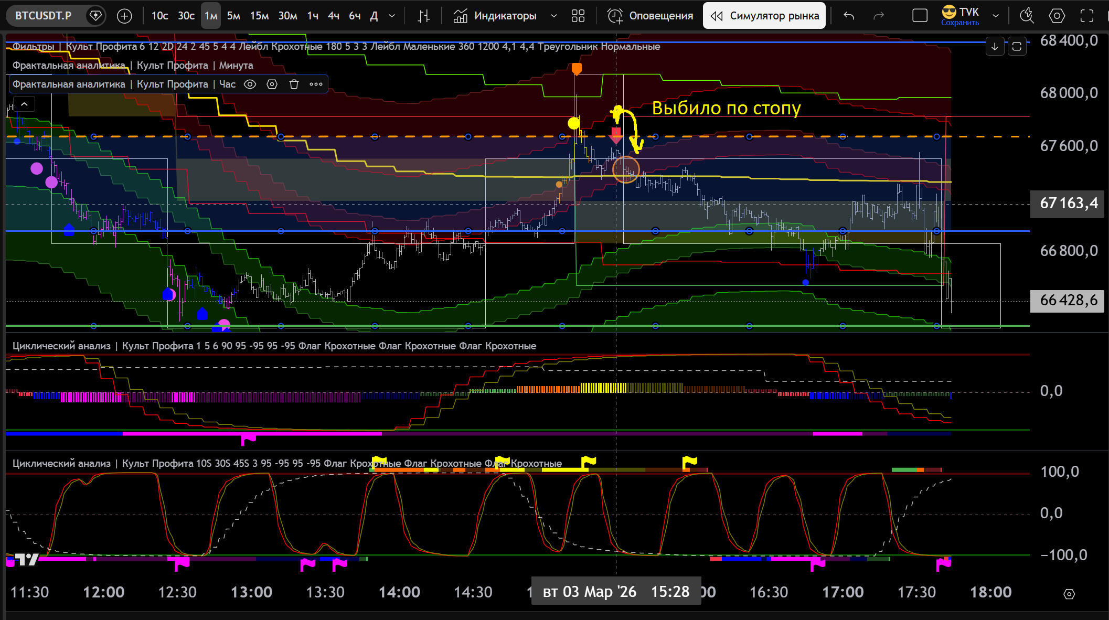Toggle the layout square checkbox icon
The width and height of the screenshot is (1109, 620).
tap(920, 16)
